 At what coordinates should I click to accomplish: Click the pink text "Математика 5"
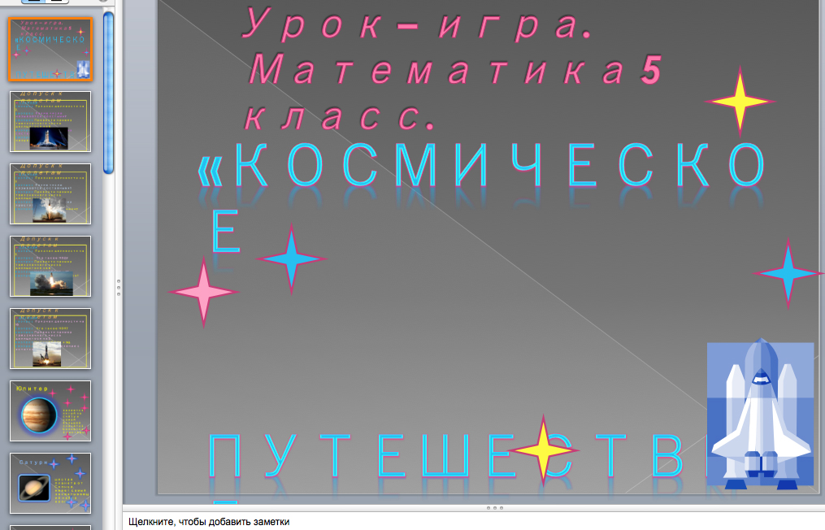pos(454,69)
